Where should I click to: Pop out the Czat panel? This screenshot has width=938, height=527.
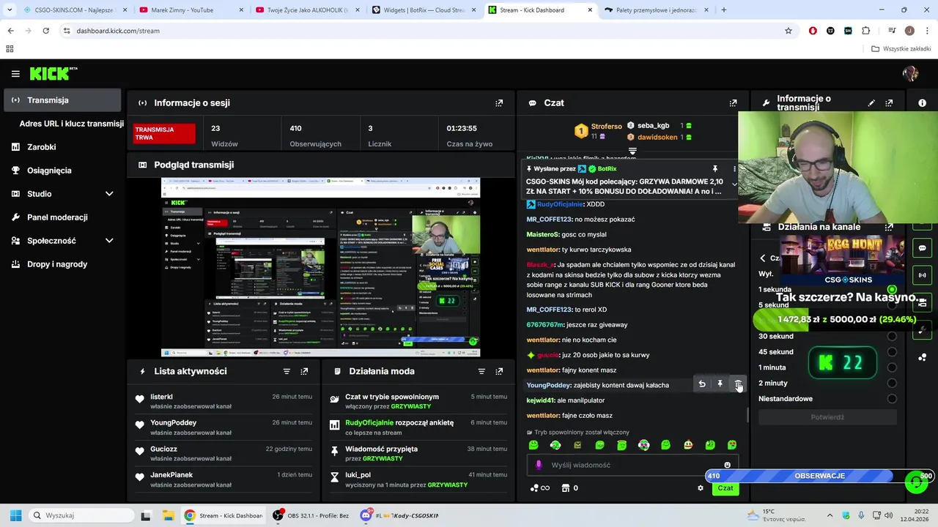click(733, 103)
